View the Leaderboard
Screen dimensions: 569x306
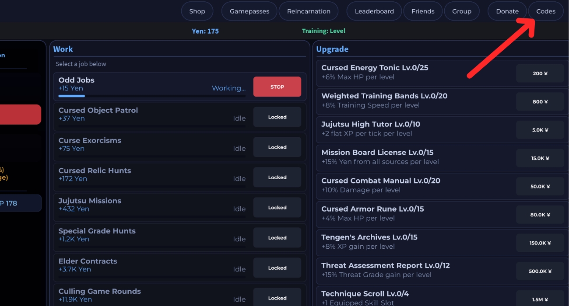pyautogui.click(x=374, y=11)
